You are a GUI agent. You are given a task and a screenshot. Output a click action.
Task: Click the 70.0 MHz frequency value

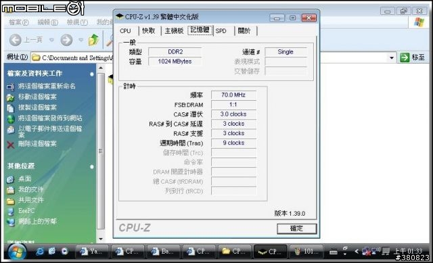click(233, 95)
